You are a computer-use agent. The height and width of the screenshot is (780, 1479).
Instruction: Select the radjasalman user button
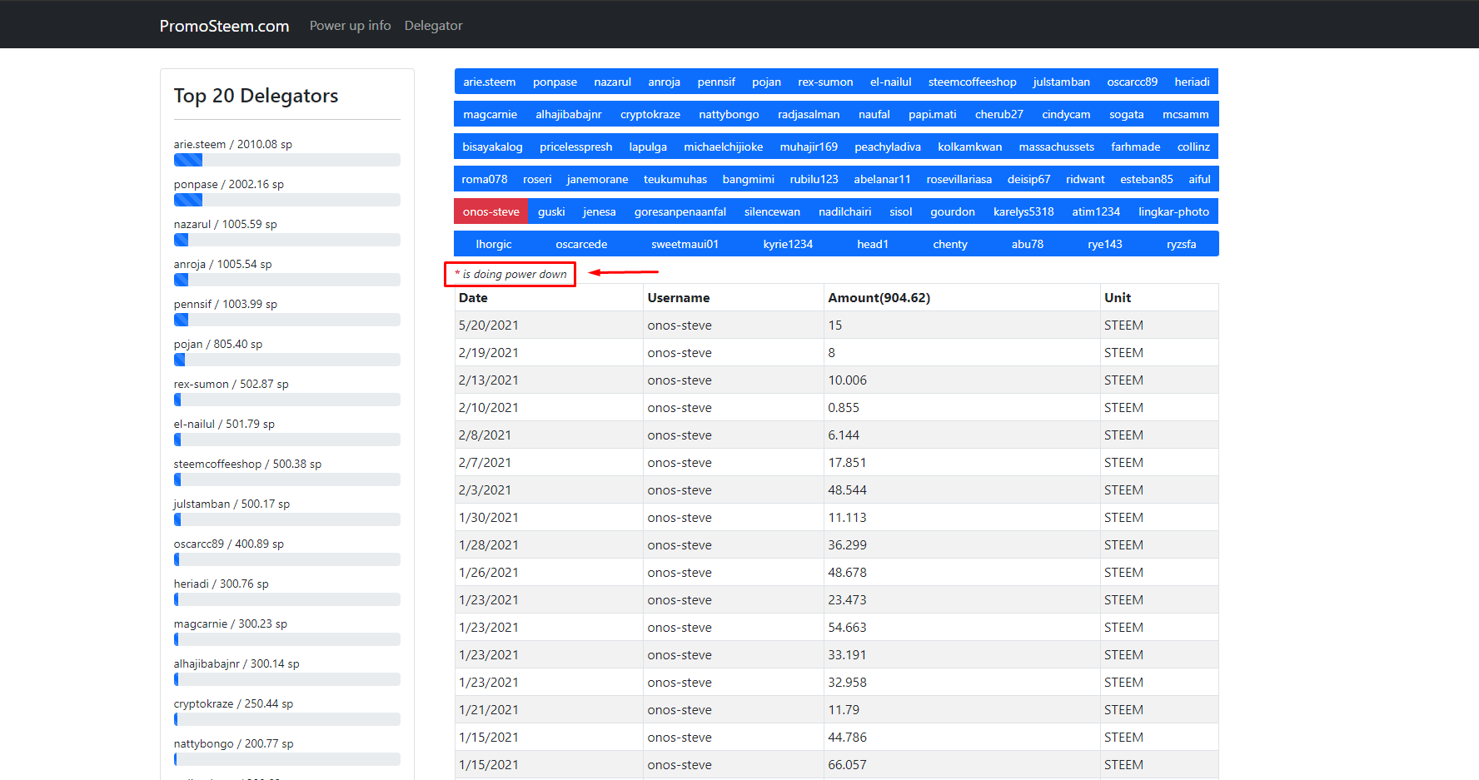click(x=809, y=114)
